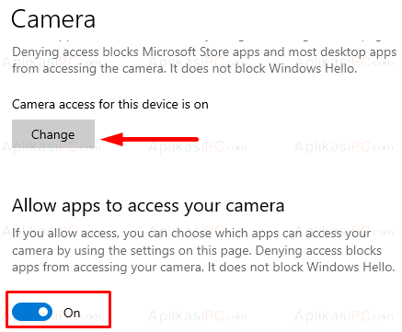Screen dimensions: 402x332
Task: Click the 'Denying access blocks Microsoft Store apps' line
Action: pyautogui.click(x=204, y=52)
